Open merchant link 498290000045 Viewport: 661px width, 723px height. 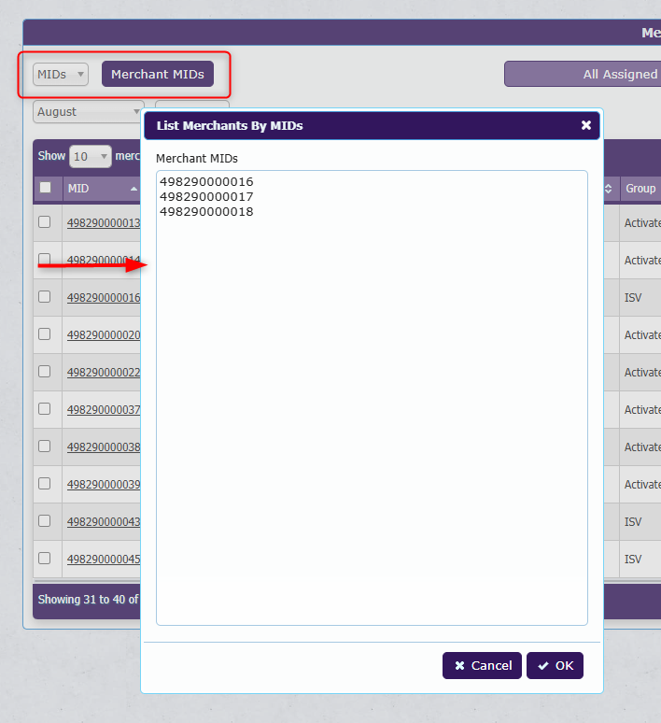pyautogui.click(x=104, y=559)
